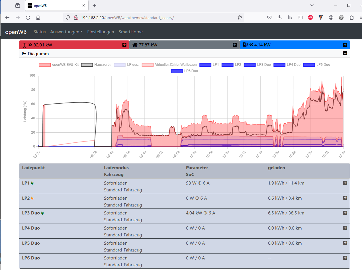Open the Auswertungen dropdown menu
Image resolution: width=362 pixels, height=270 pixels.
[66, 32]
